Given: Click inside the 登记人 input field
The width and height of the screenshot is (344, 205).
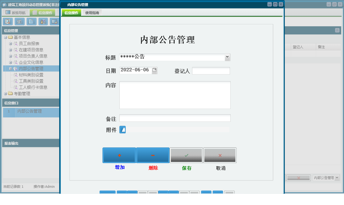Looking at the screenshot, I should click(211, 70).
